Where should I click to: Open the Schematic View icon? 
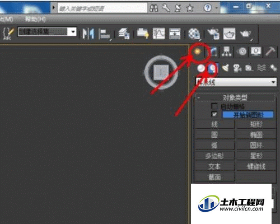[x=175, y=34]
